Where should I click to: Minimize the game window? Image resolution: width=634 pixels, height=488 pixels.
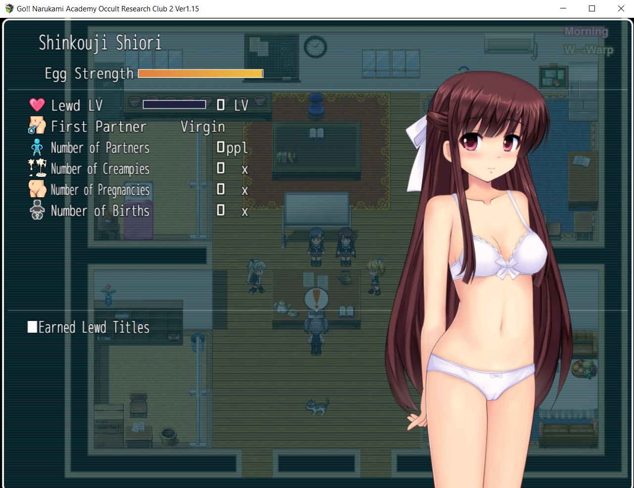(x=563, y=8)
